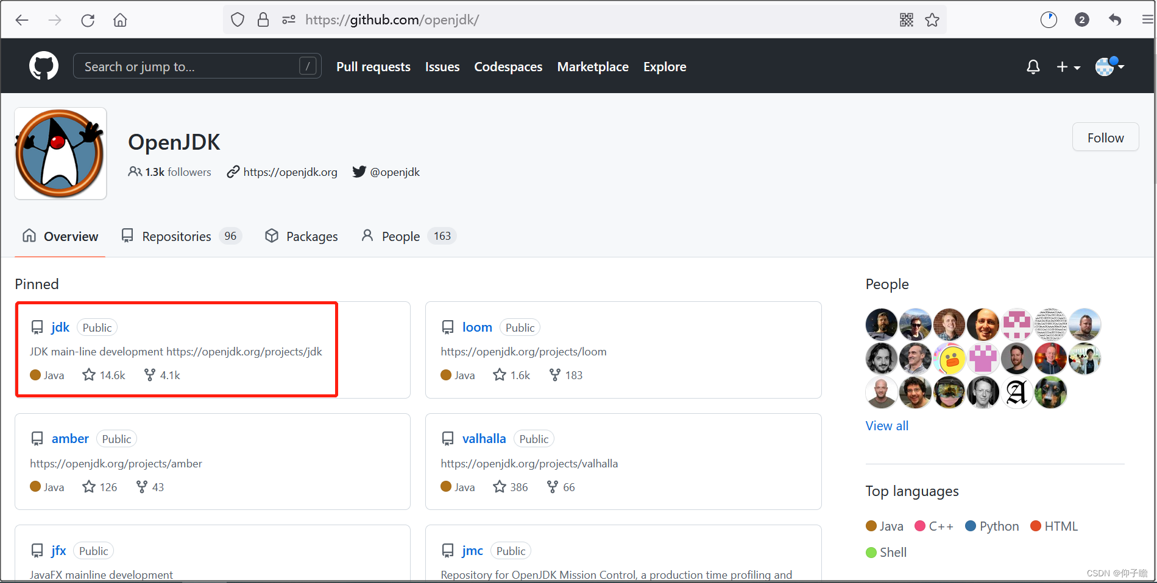This screenshot has width=1157, height=583.
Task: Click the gothic letter A avatar
Action: [x=1017, y=393]
